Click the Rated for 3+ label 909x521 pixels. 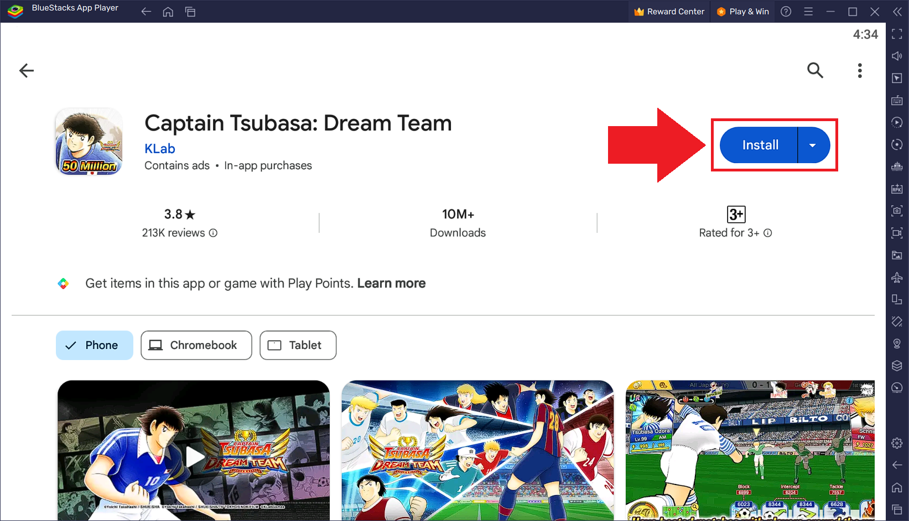pos(729,233)
